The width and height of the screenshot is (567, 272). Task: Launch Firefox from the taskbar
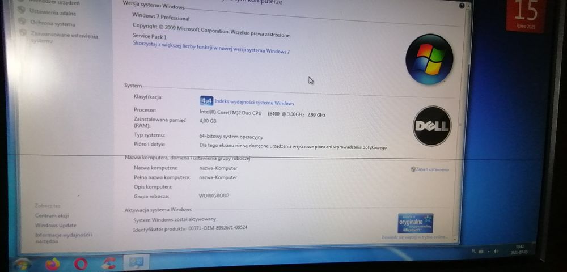click(x=53, y=265)
